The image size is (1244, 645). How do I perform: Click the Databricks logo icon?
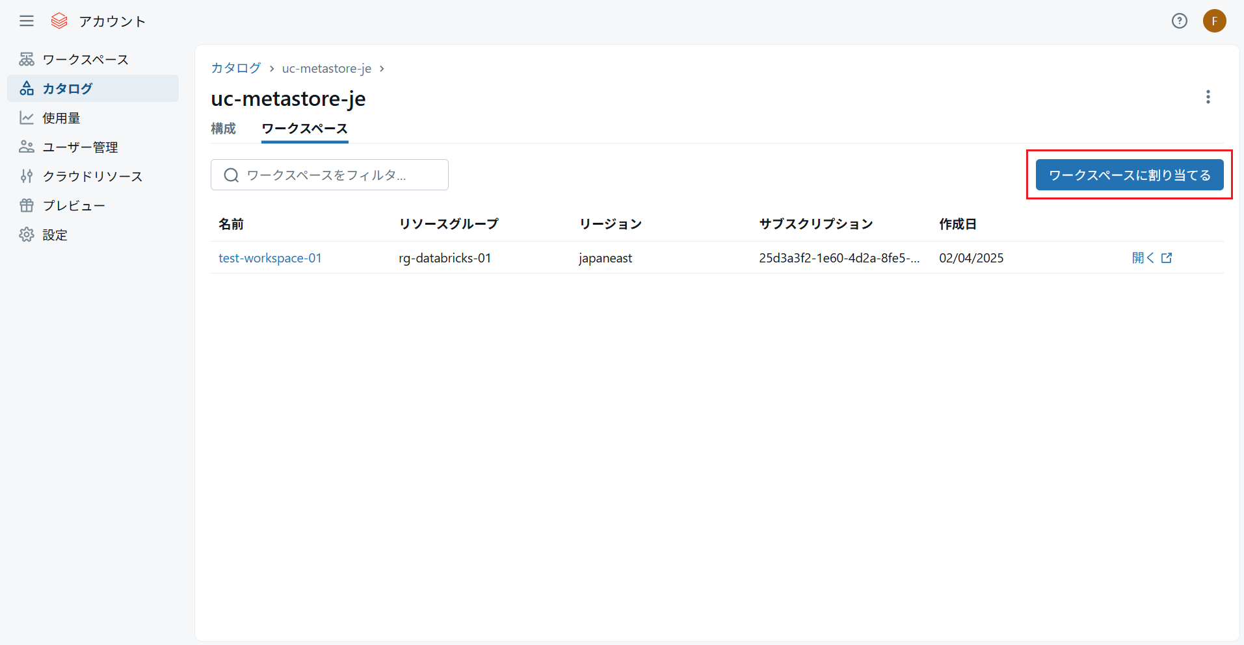pos(59,21)
